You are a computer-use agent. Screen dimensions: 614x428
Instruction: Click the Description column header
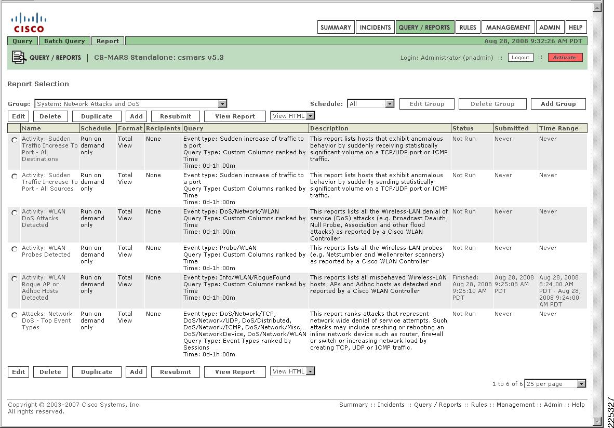[379, 128]
